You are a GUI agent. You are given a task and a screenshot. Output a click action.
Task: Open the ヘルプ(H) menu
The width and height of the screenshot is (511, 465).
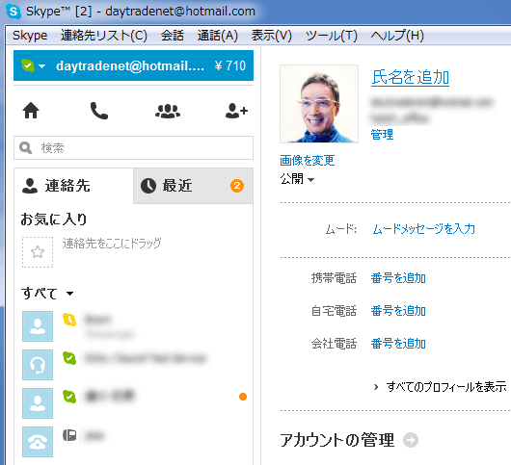[x=397, y=36]
